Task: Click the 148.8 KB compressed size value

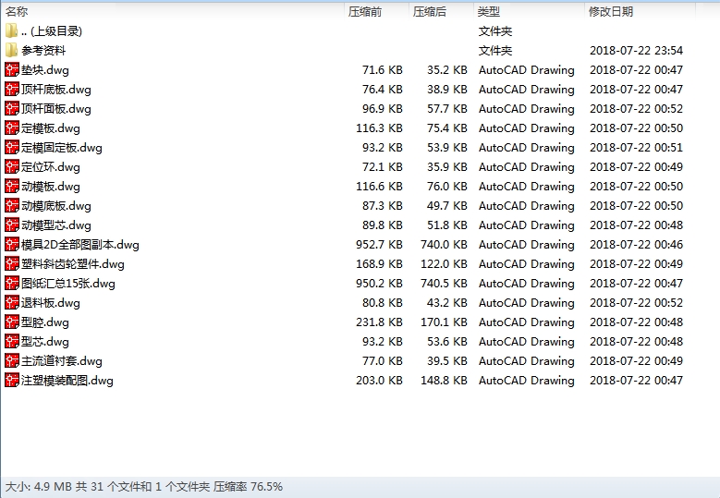Action: click(x=444, y=380)
